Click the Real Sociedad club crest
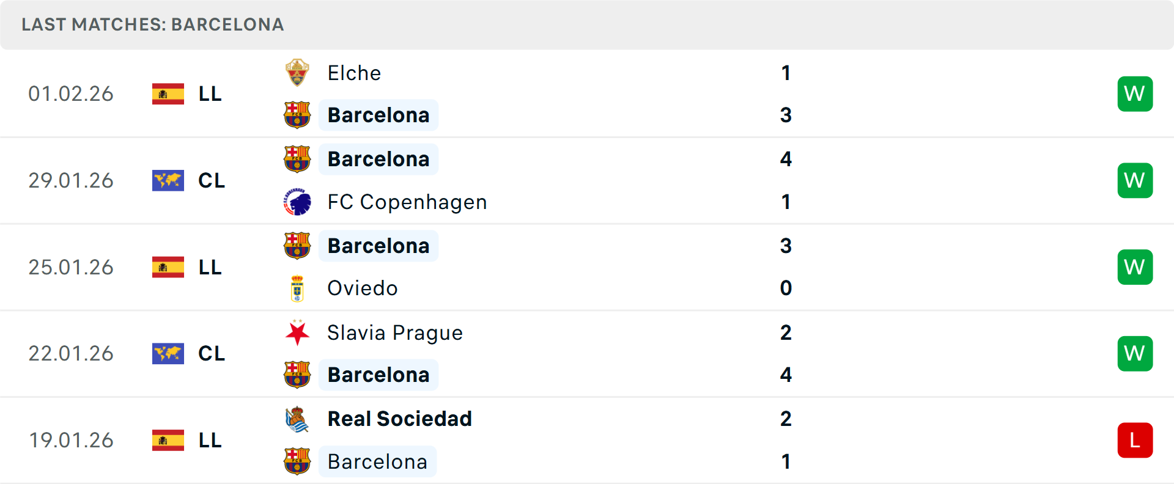1174x484 pixels. [x=297, y=419]
